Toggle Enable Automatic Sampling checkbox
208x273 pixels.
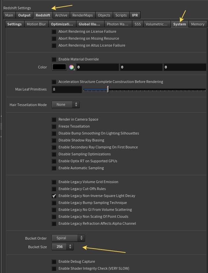[x=54, y=168]
